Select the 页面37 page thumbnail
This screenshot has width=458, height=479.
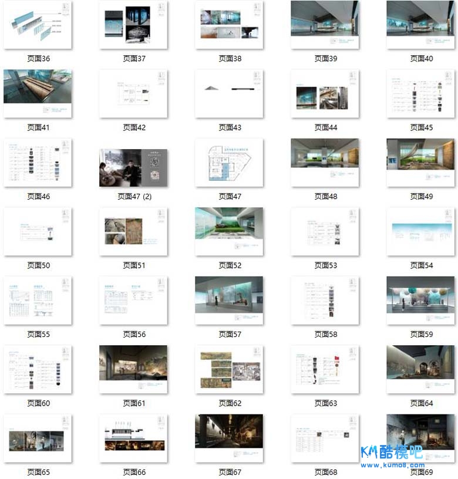tap(133, 25)
